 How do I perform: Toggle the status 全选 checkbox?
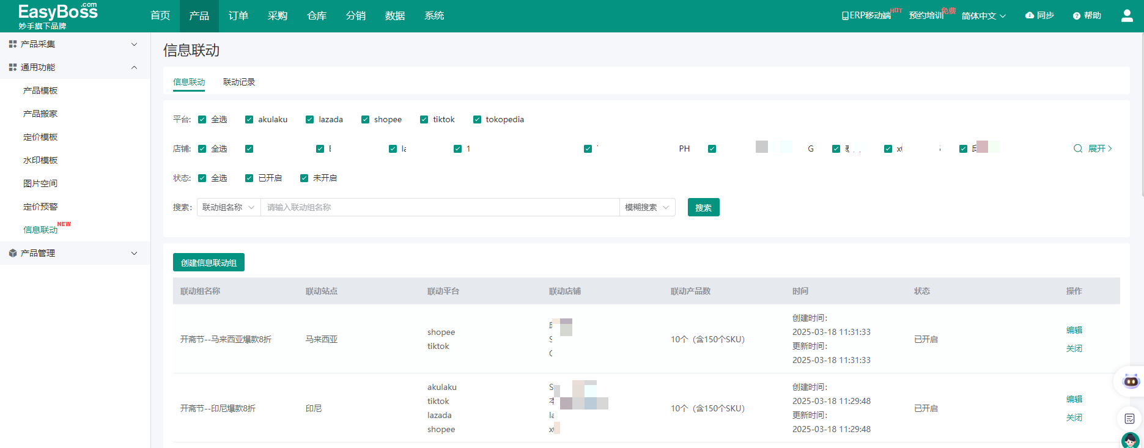pos(202,178)
